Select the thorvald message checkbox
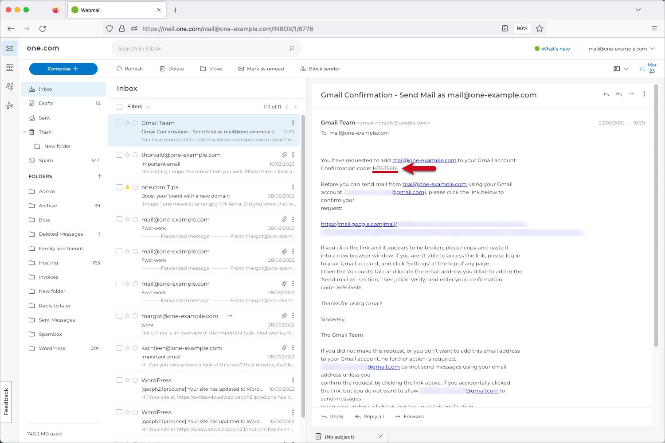This screenshot has height=443, width=665. click(x=119, y=155)
